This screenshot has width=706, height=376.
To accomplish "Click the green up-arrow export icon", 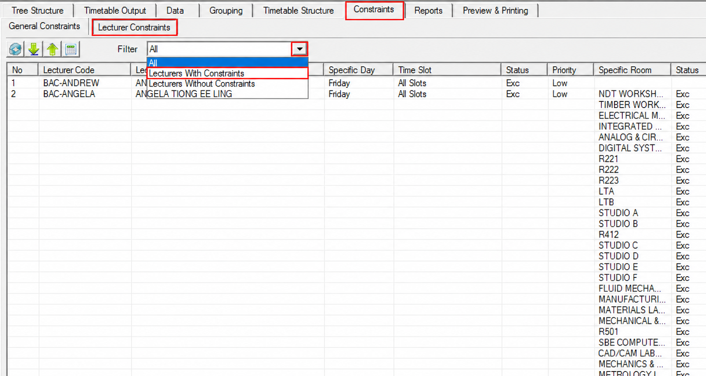I will (x=52, y=49).
